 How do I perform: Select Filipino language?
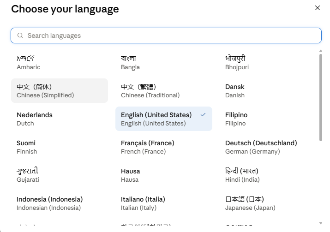point(268,119)
